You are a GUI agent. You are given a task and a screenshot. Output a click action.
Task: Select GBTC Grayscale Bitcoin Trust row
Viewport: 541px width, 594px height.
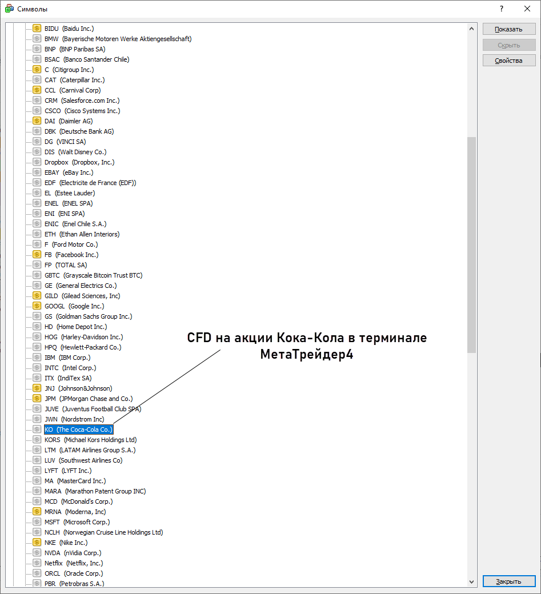point(93,275)
